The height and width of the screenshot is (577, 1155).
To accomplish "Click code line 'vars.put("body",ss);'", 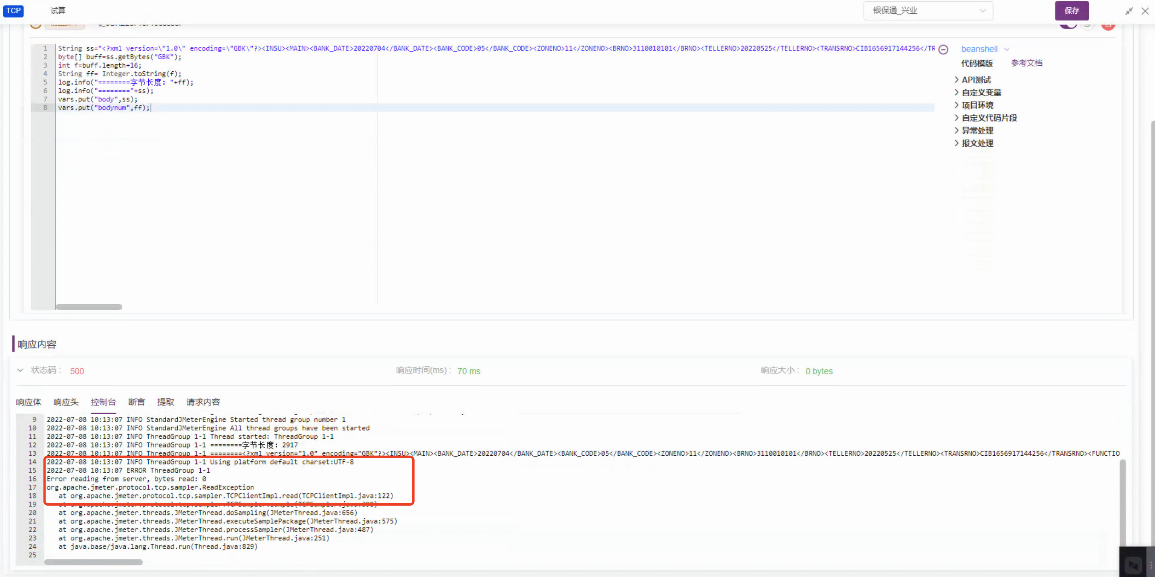I will click(98, 100).
